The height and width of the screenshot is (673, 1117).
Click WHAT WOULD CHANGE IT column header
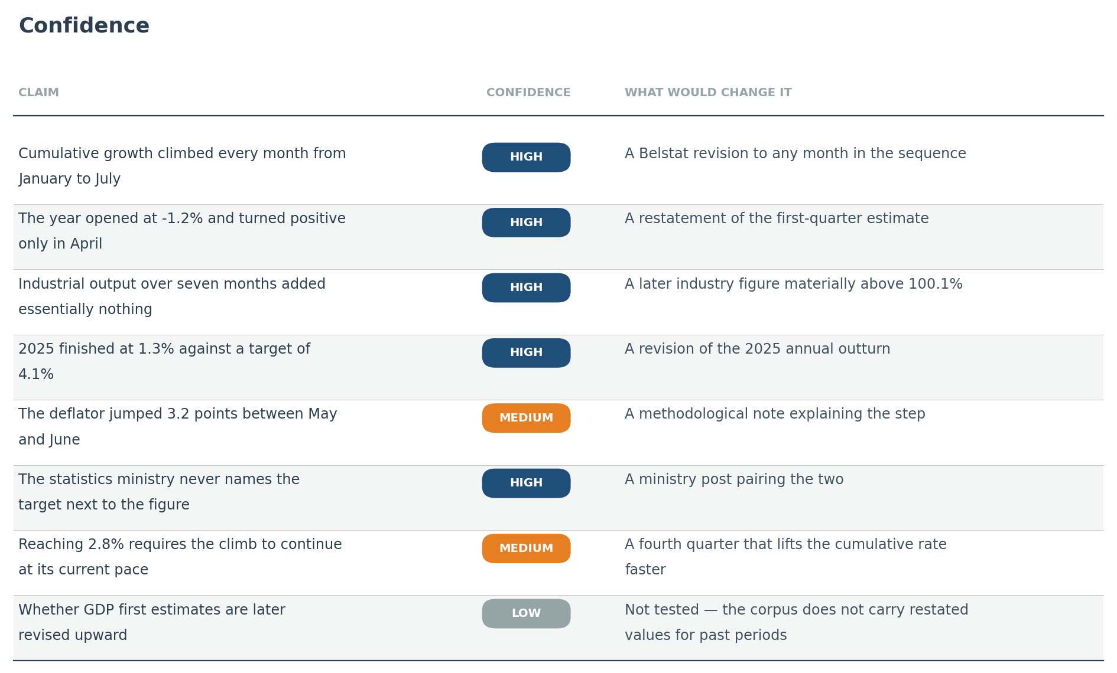click(708, 93)
